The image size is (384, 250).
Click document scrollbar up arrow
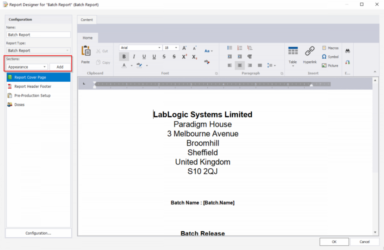[x=375, y=80]
